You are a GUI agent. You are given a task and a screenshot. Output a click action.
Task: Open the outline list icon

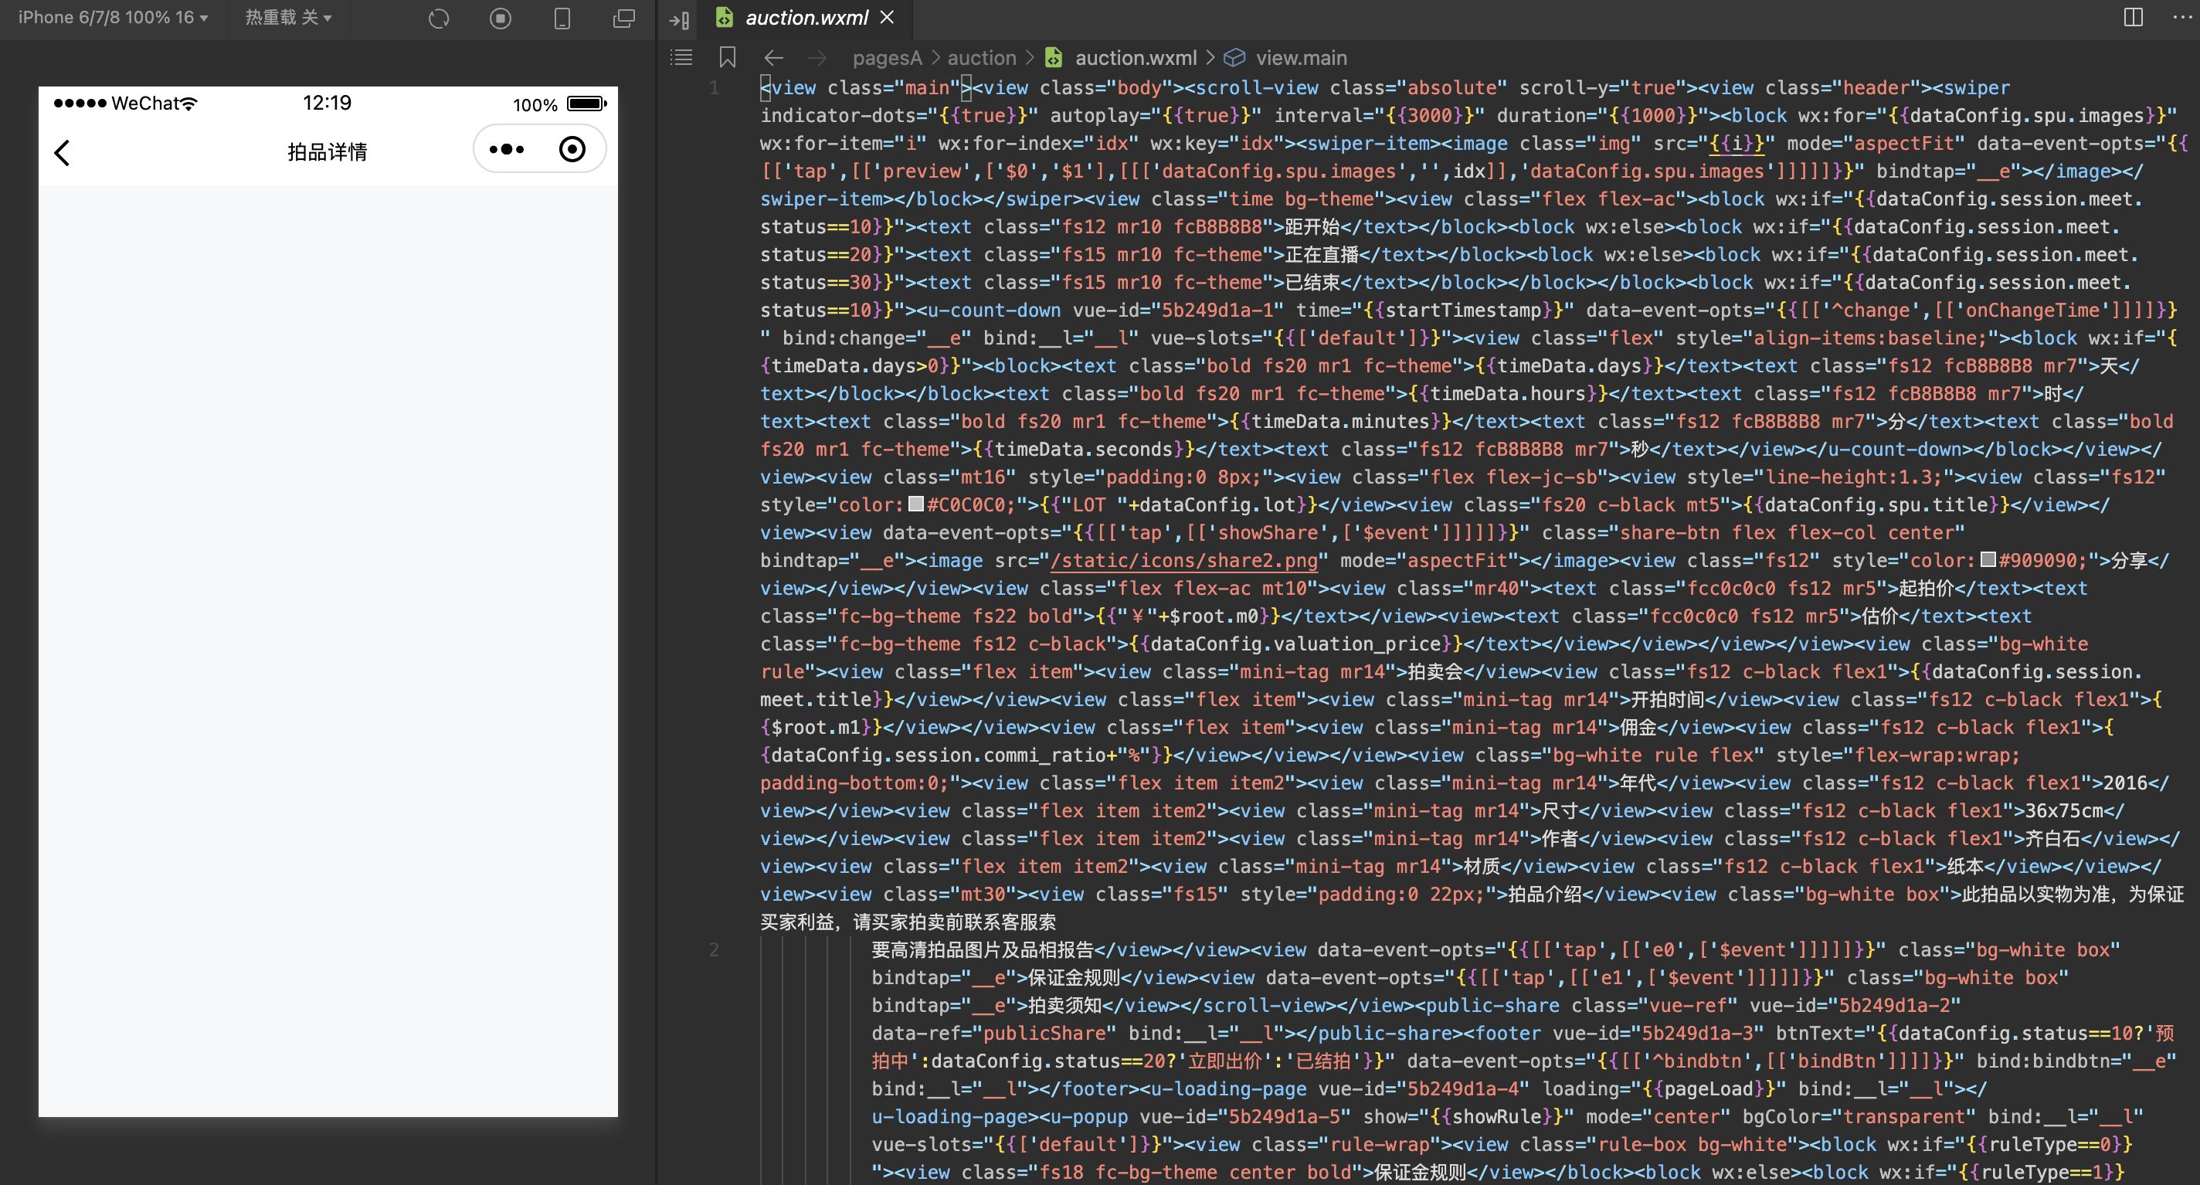(x=681, y=57)
